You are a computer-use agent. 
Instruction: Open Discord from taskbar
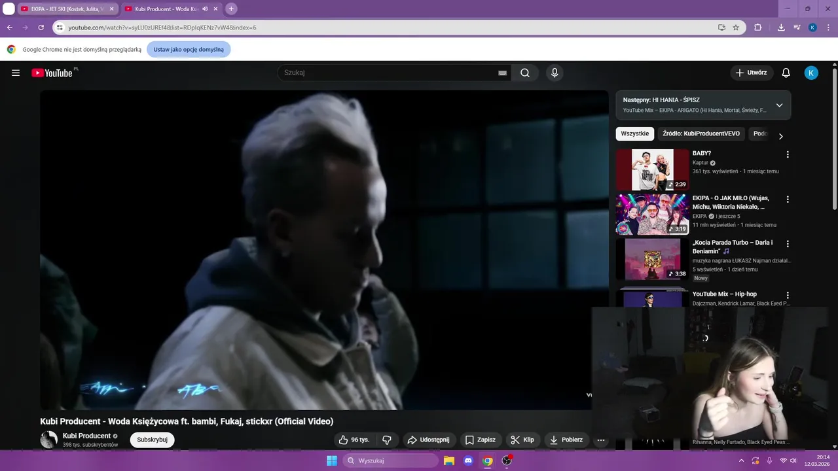(x=468, y=461)
